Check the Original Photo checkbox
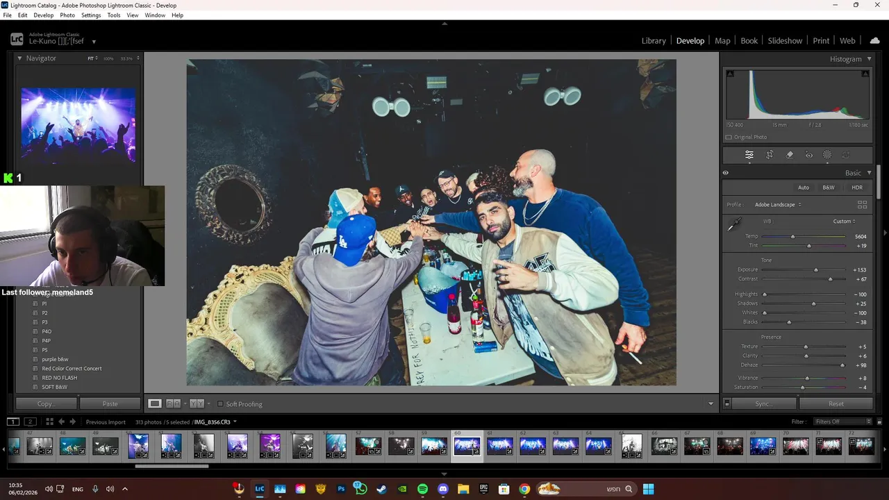The width and height of the screenshot is (889, 500). 729,137
